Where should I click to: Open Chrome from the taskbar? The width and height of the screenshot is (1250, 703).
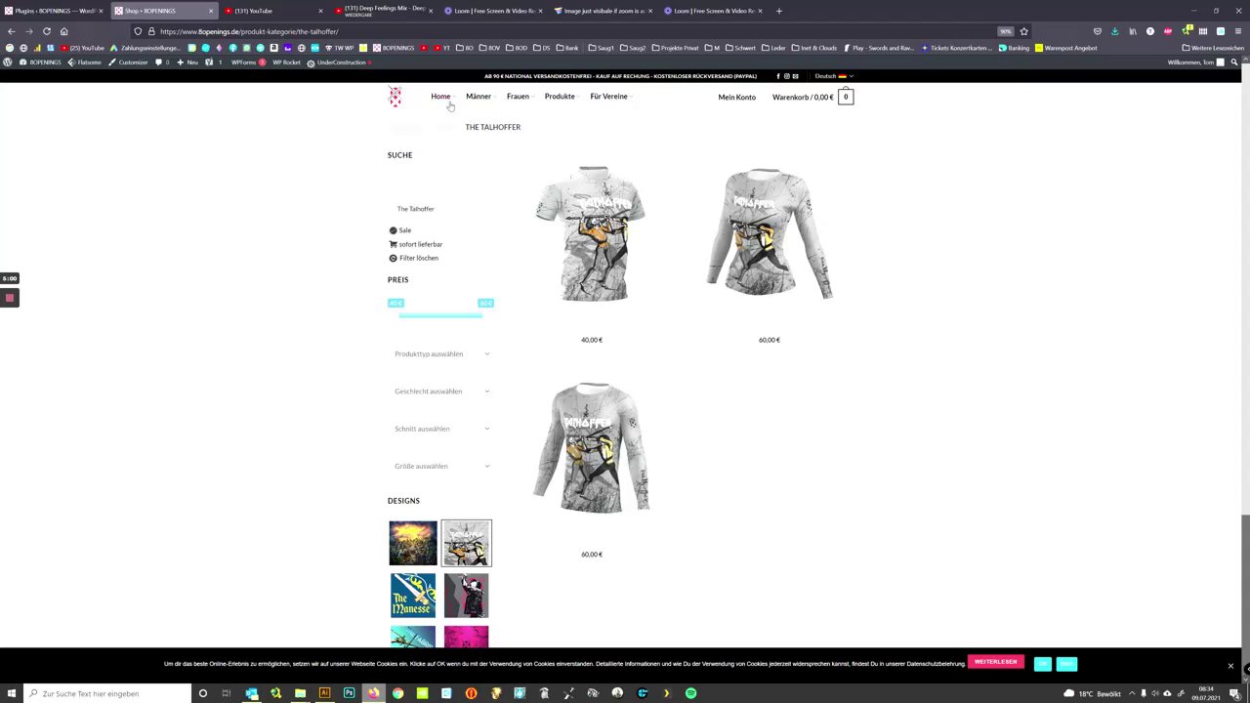397,693
